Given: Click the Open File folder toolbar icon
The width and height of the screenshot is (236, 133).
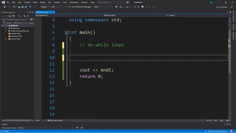Looking at the screenshot, I should 19,7.
